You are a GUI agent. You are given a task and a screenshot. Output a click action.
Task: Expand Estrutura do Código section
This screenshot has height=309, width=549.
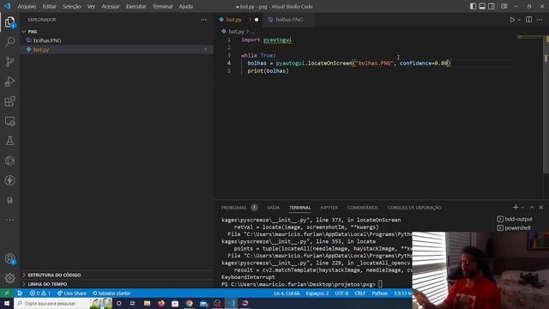(54, 275)
